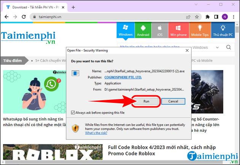240x165 pixels.
Task: Open the 5+ Cách chuyển headline link
Action: pyautogui.click(x=51, y=61)
